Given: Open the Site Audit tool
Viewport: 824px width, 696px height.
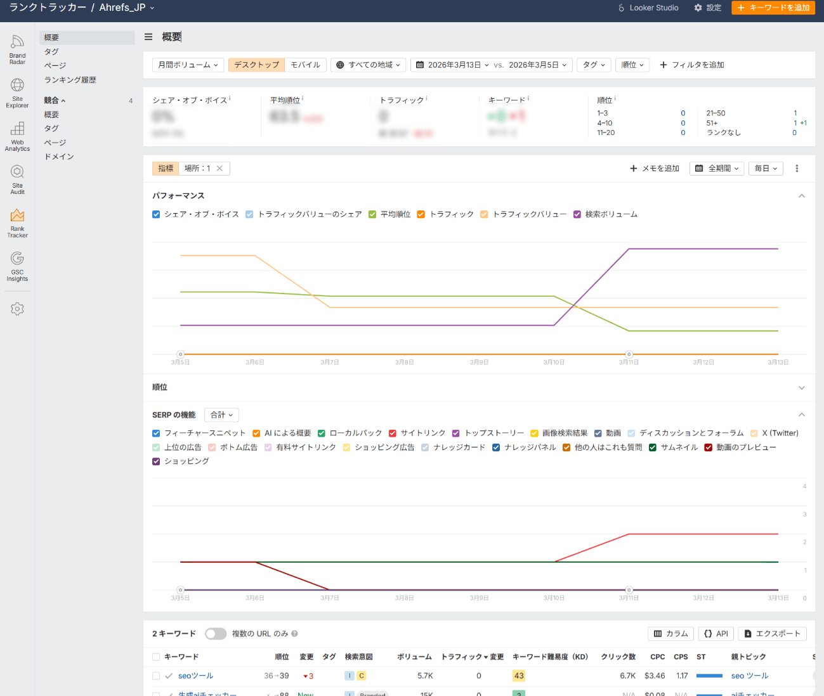Looking at the screenshot, I should 17,179.
